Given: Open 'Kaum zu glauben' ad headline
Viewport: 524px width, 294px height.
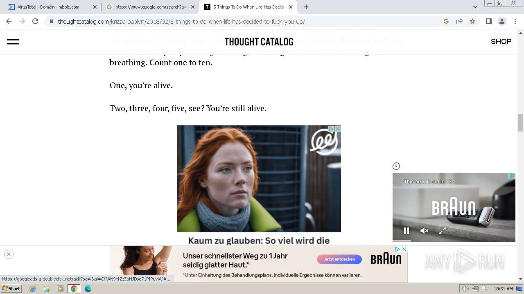Looking at the screenshot, I should click(259, 241).
